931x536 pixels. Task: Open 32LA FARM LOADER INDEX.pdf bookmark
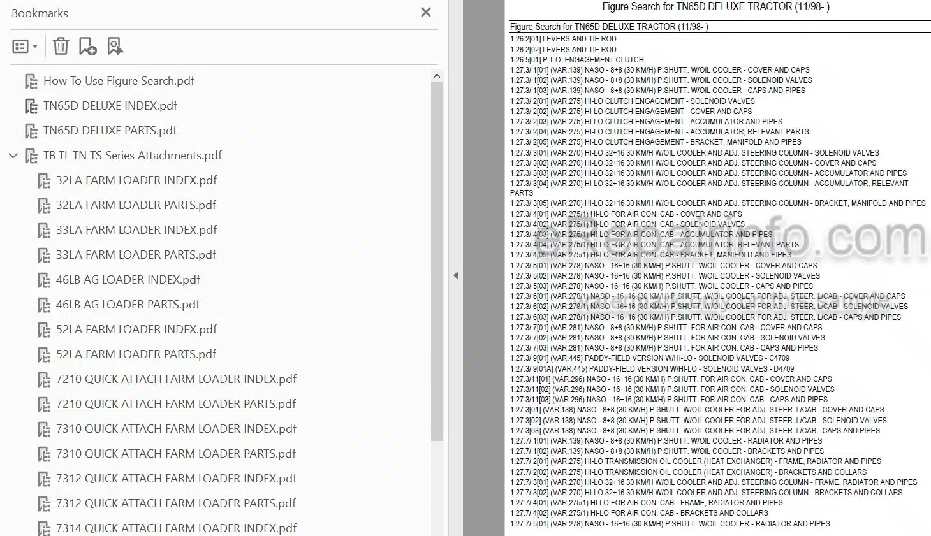click(x=136, y=180)
